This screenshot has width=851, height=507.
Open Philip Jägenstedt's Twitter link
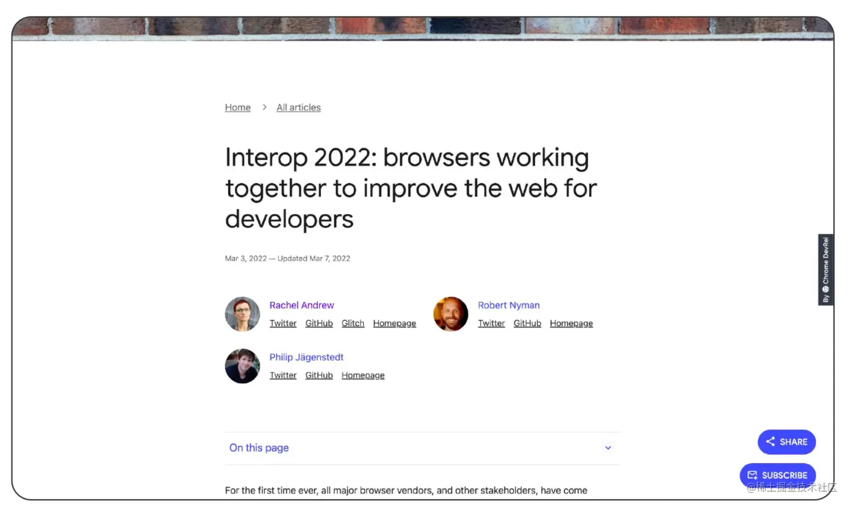point(283,375)
